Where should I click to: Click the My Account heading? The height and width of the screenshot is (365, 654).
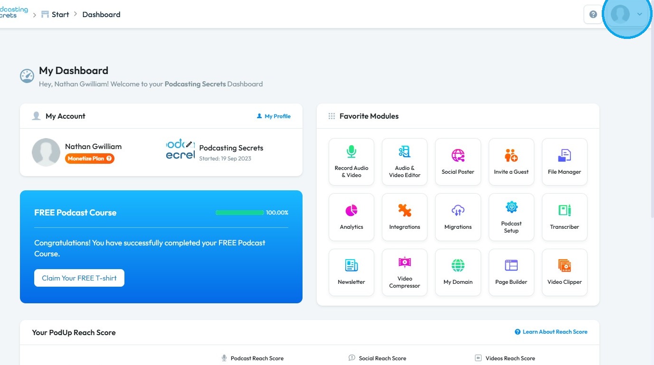[x=66, y=116]
